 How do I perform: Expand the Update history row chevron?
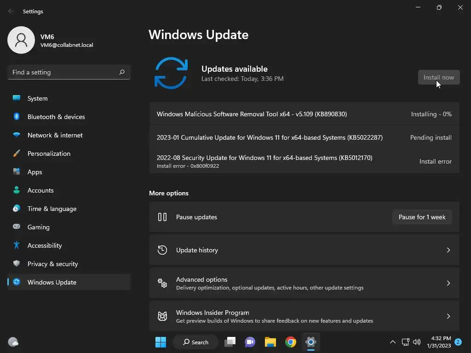click(x=448, y=250)
